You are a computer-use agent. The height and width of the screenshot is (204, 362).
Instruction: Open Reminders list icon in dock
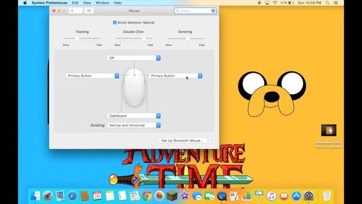coord(122,196)
